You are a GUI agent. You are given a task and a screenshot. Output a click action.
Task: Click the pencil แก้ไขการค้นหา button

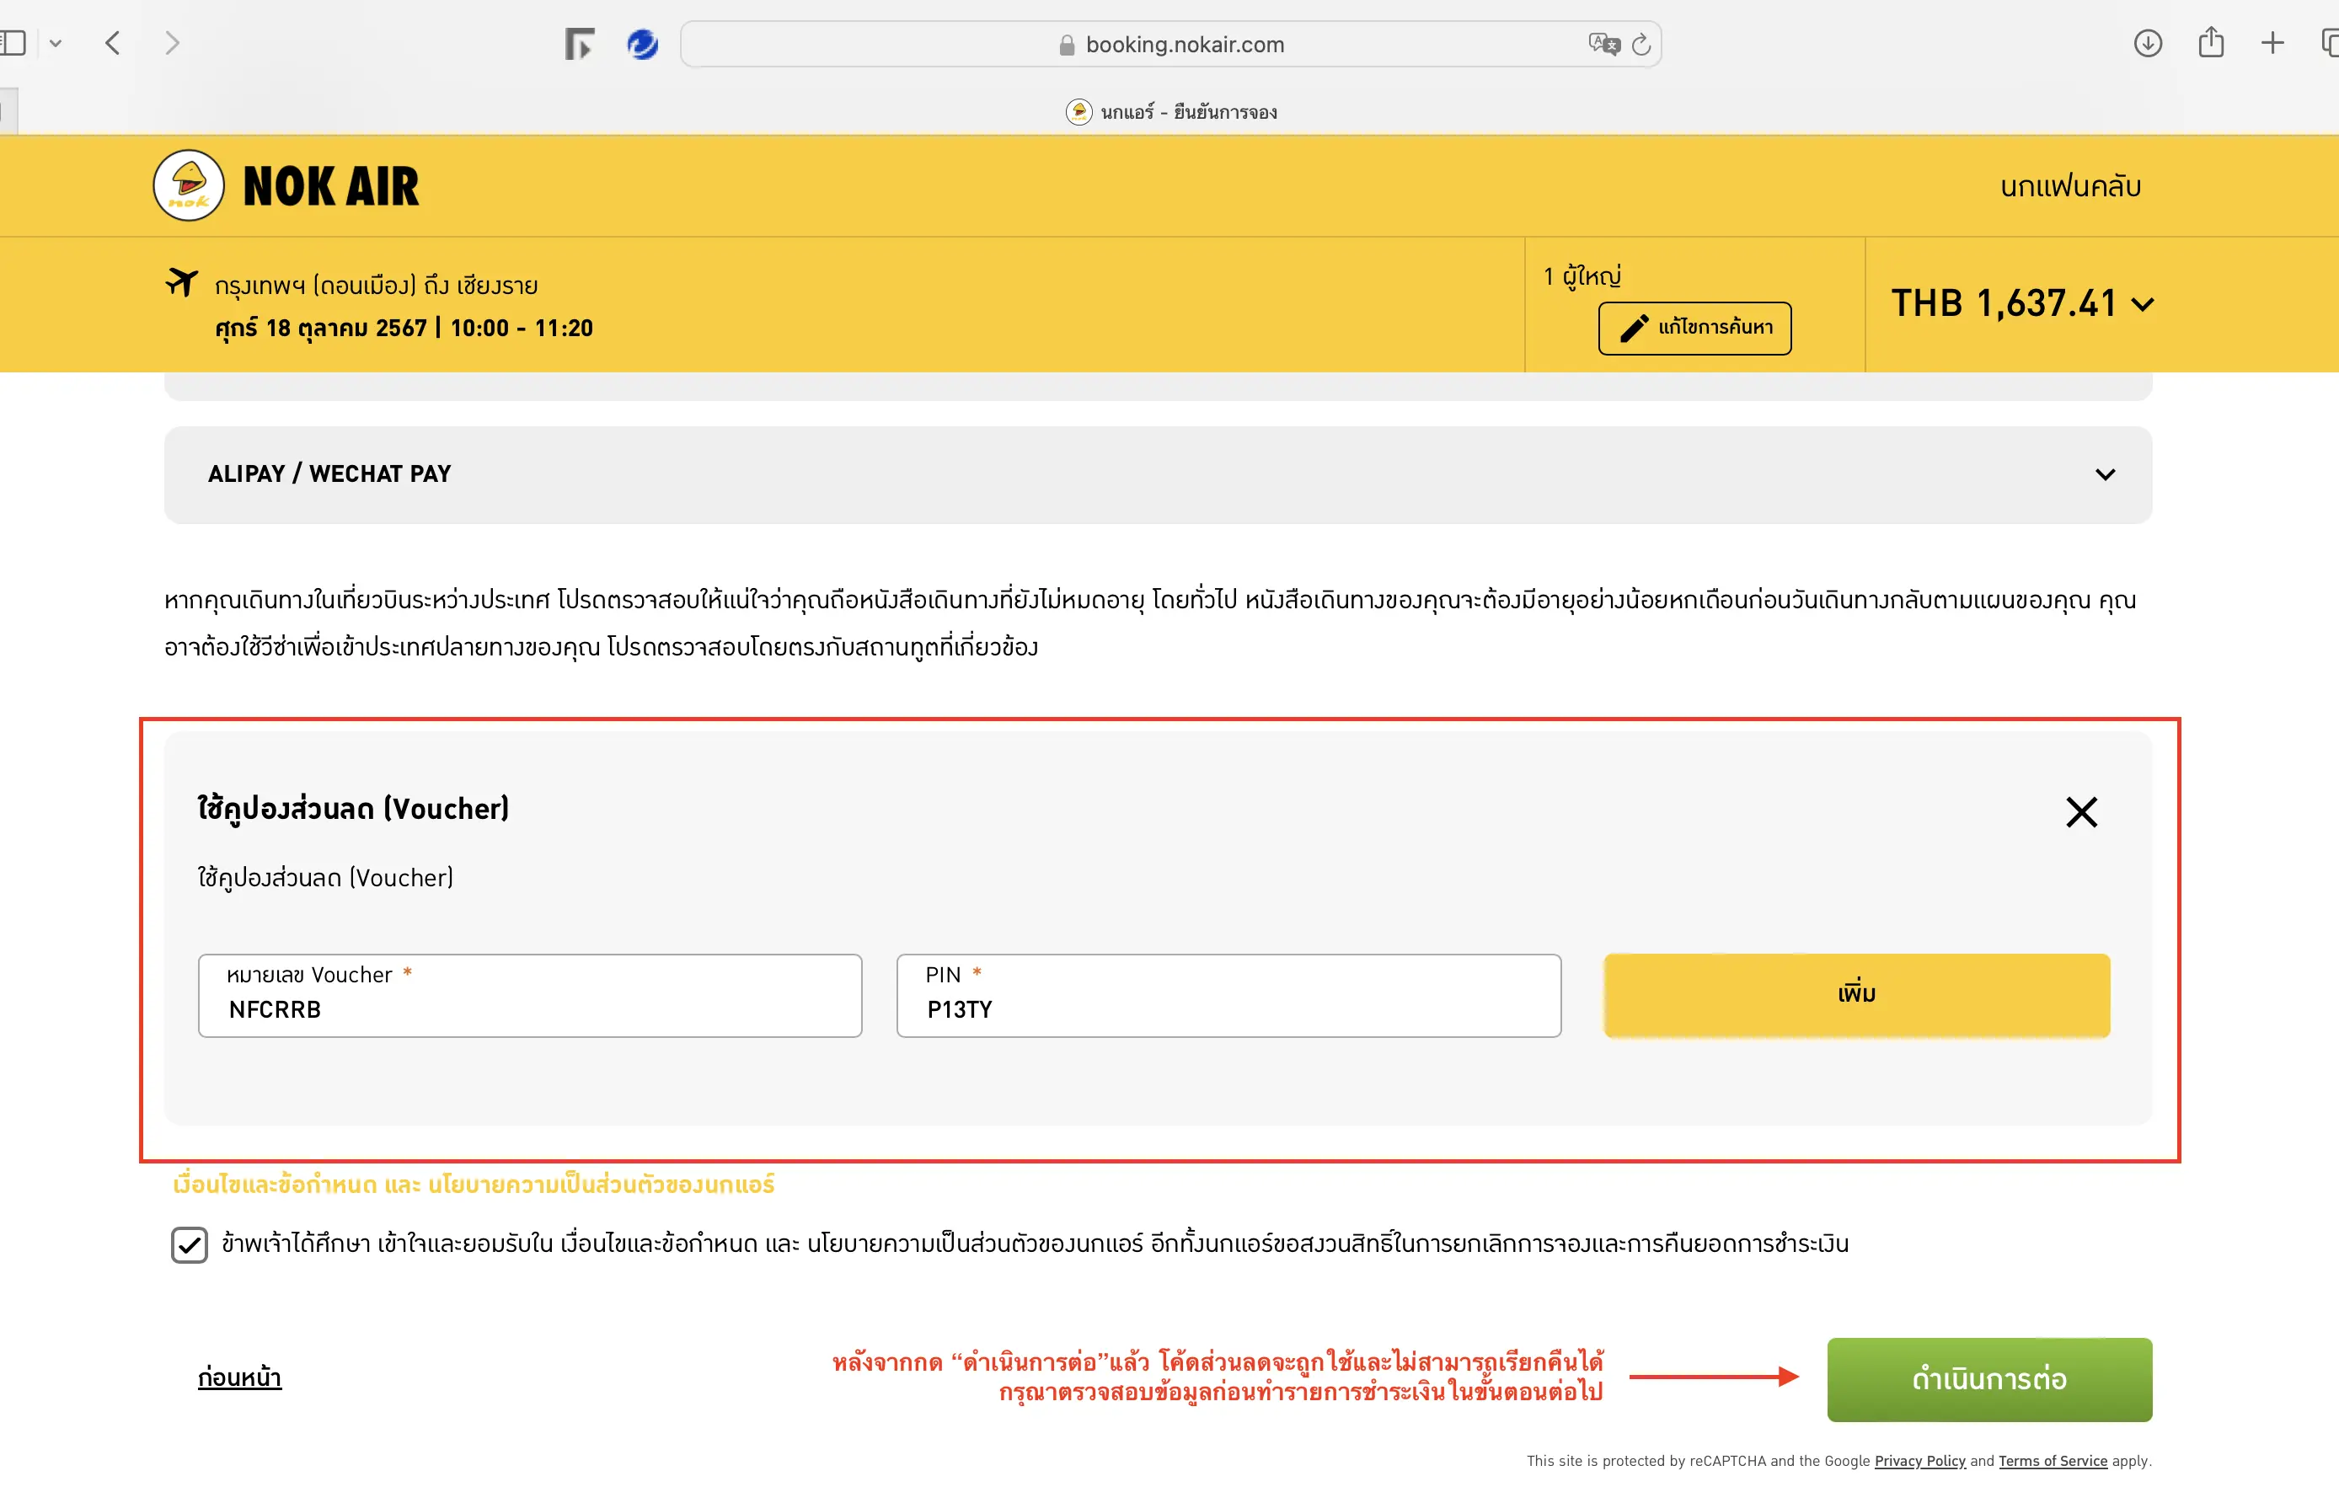pyautogui.click(x=1694, y=328)
